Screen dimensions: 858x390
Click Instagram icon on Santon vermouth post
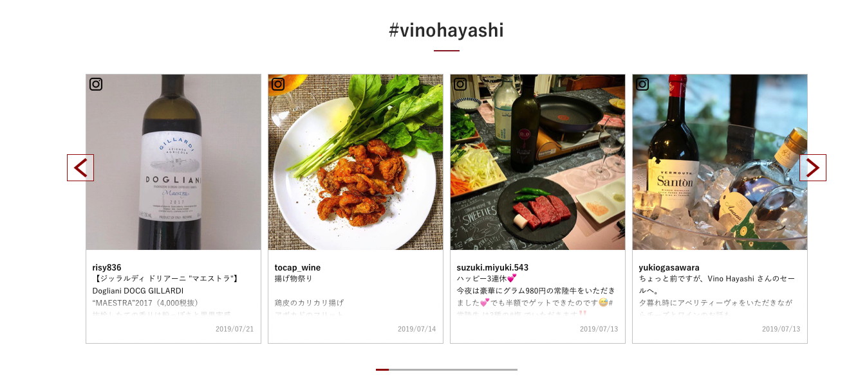642,84
